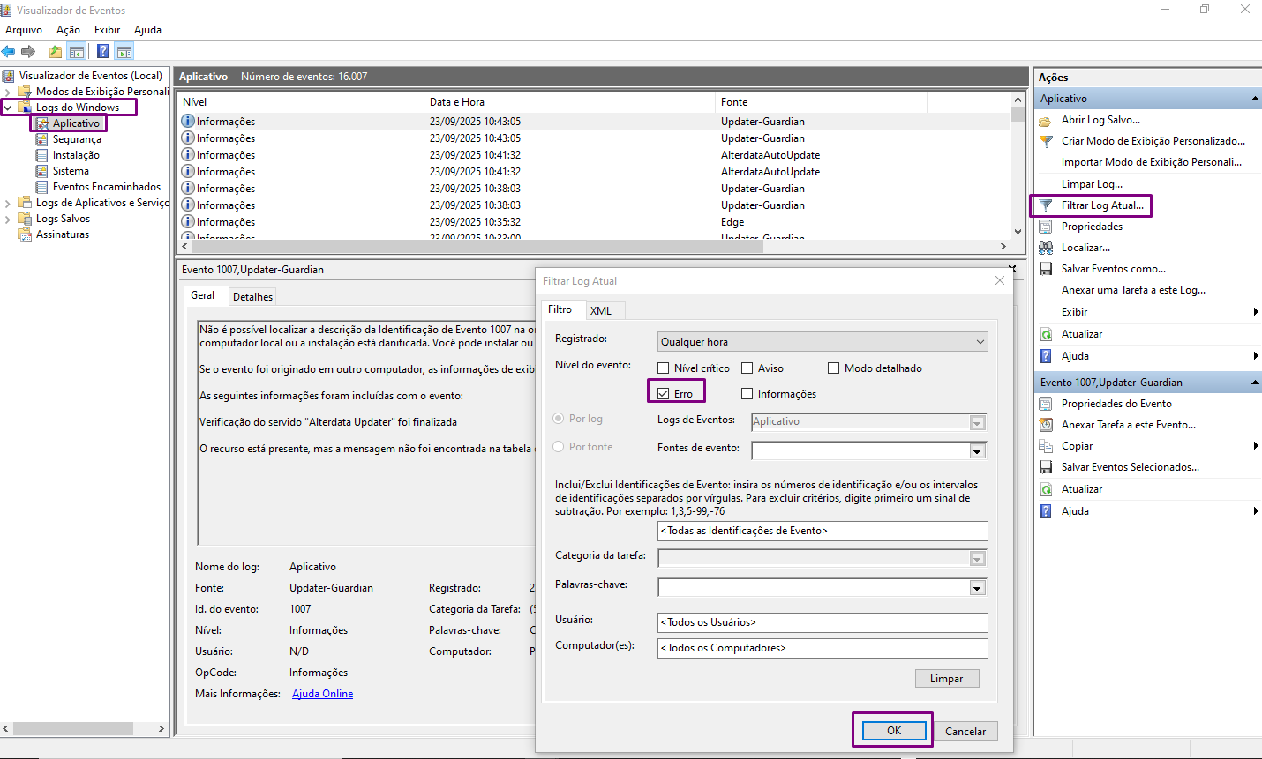
Task: Click the funnel icon for Filtrar Log Atual
Action: click(x=1046, y=205)
